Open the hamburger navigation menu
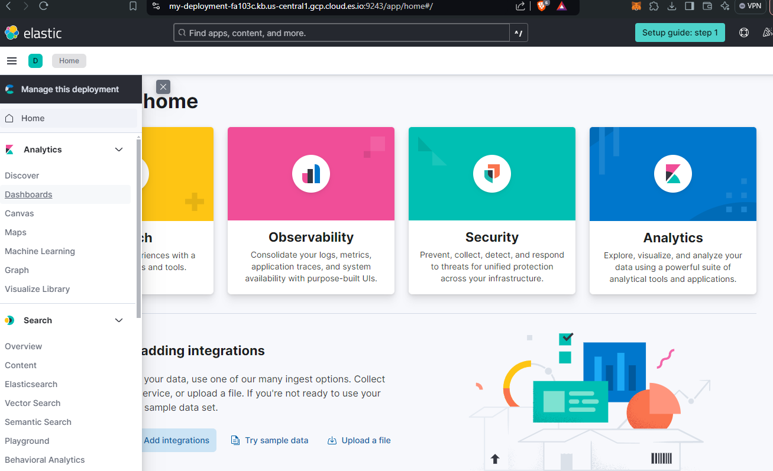 12,60
